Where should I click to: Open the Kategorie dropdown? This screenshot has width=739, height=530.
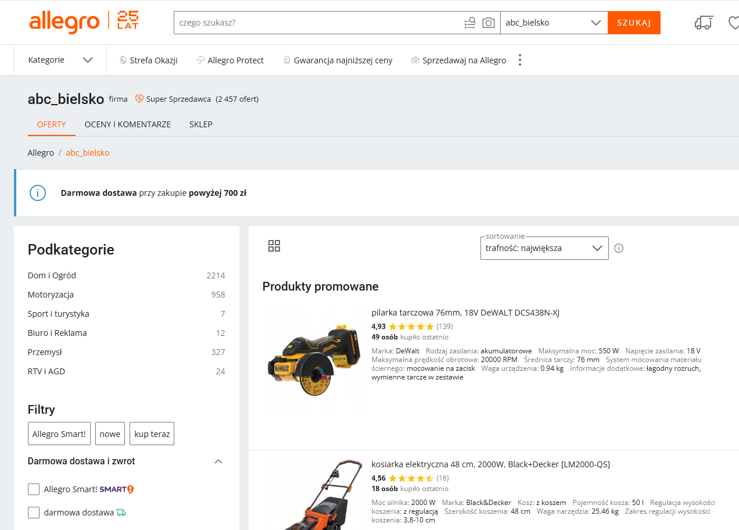point(60,60)
